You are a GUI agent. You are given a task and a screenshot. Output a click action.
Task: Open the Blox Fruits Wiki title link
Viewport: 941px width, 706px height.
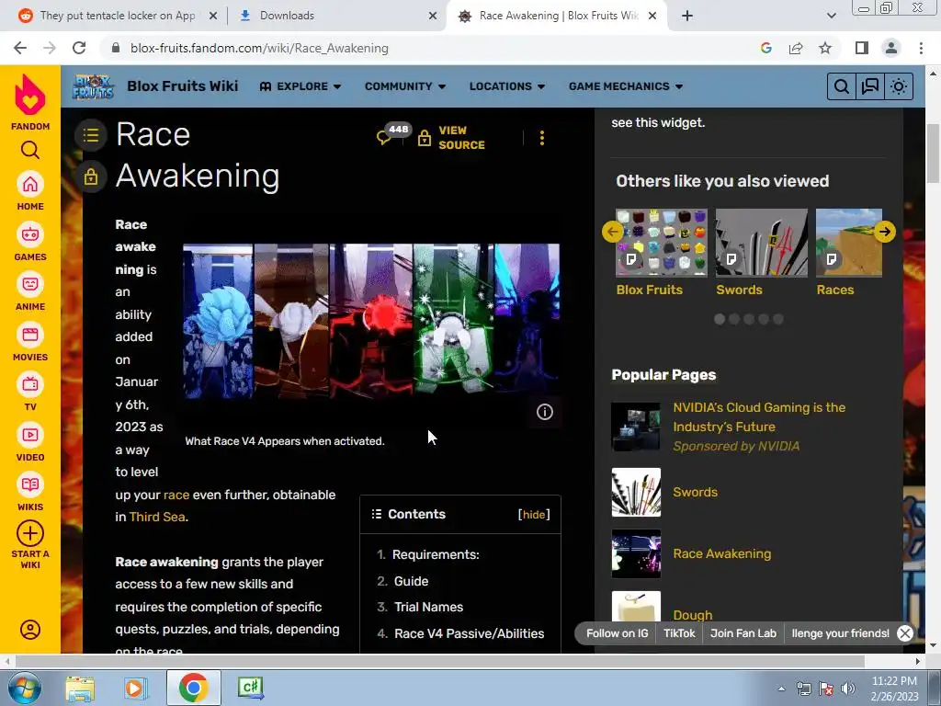pos(183,85)
